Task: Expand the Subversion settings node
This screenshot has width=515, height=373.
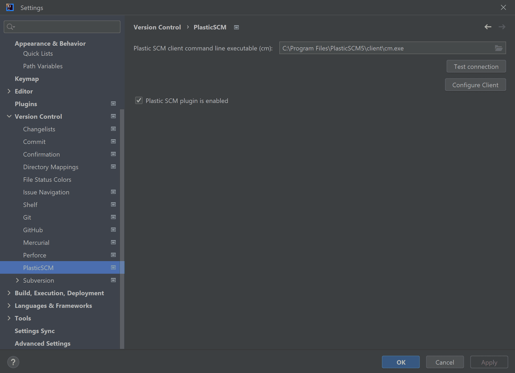Action: pos(17,280)
